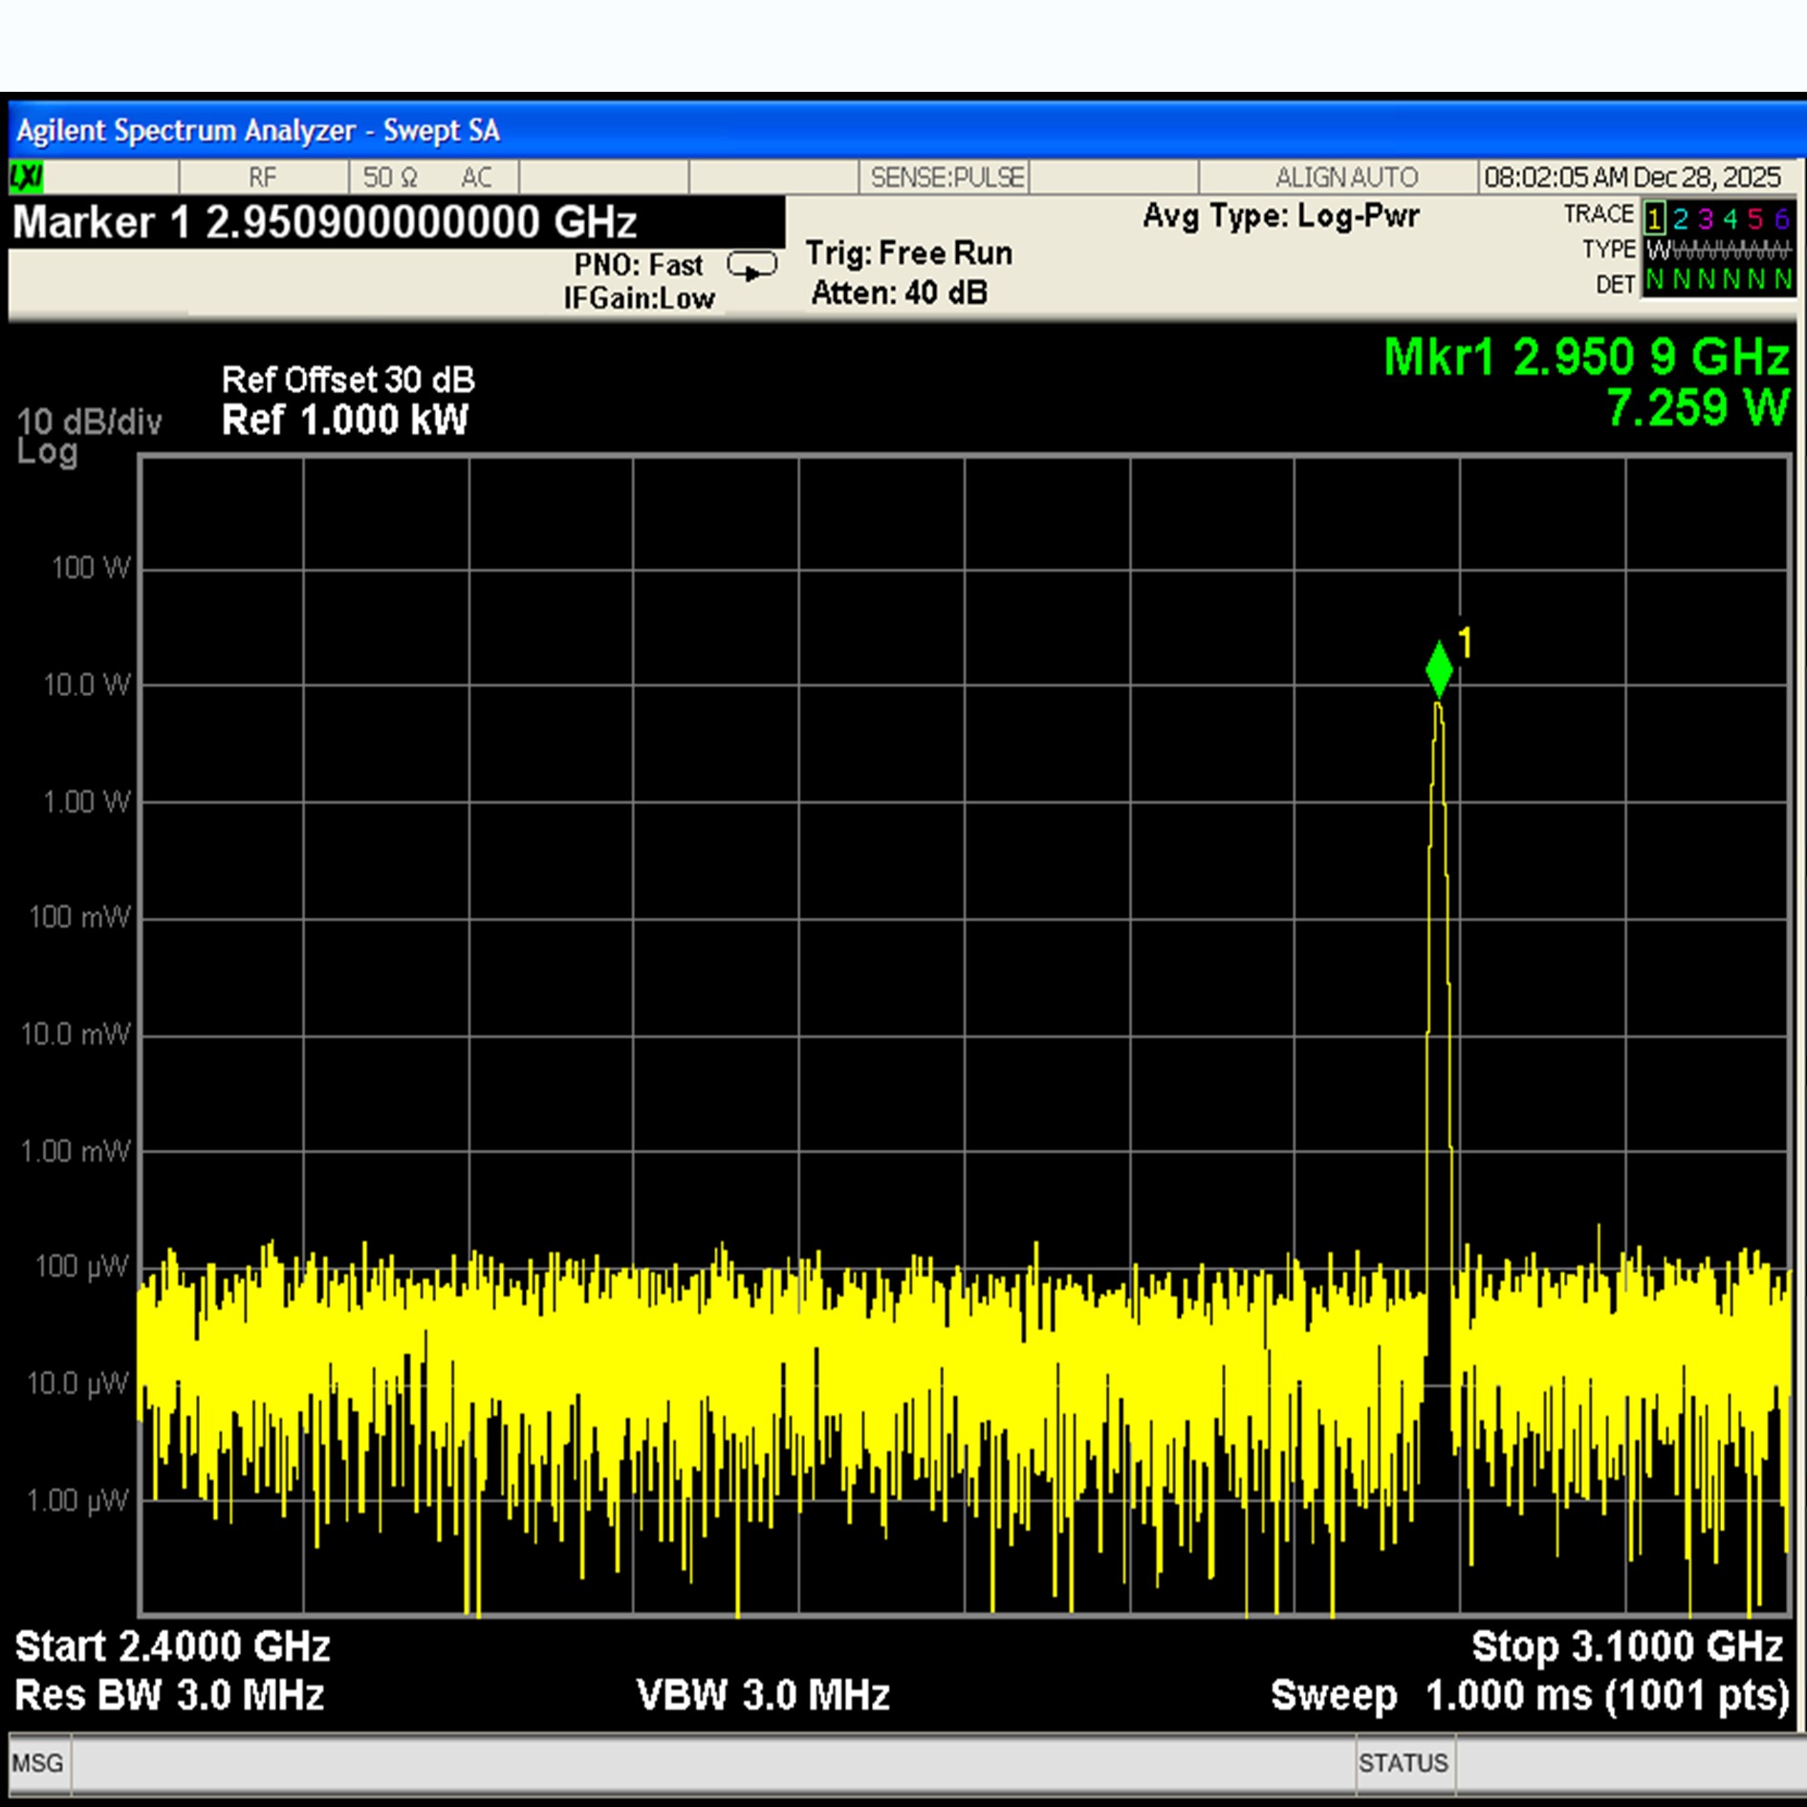This screenshot has height=1807, width=1807.
Task: Click the Avg Type: Log-Pwr text
Action: tap(1281, 216)
